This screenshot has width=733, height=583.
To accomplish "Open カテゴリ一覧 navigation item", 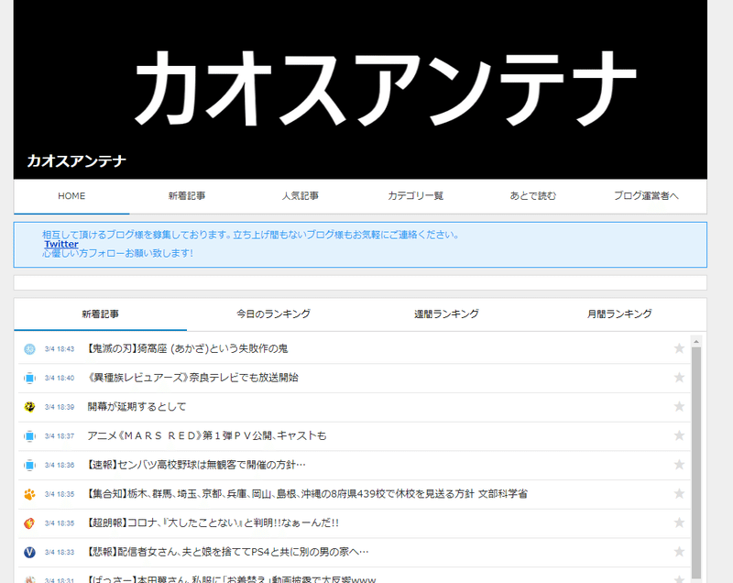I will coord(416,196).
